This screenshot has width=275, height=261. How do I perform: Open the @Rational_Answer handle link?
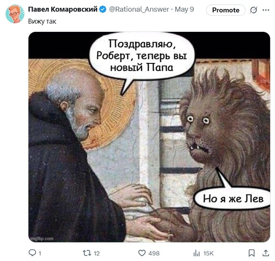pyautogui.click(x=139, y=9)
